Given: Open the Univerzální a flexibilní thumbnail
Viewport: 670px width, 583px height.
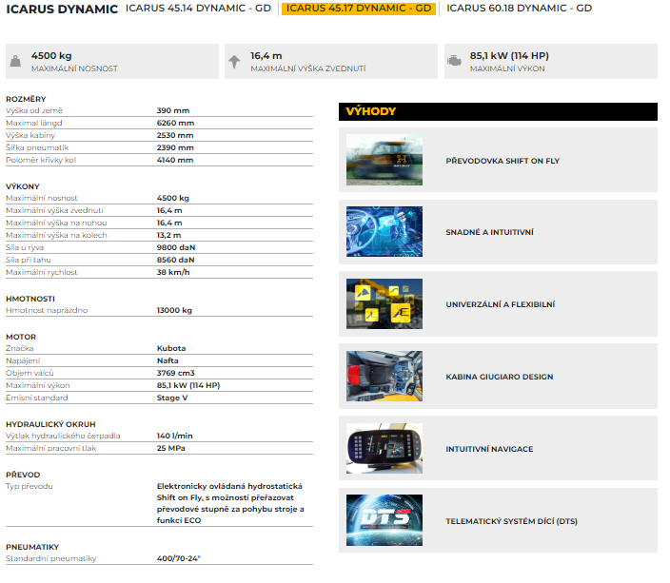Looking at the screenshot, I should pyautogui.click(x=384, y=303).
